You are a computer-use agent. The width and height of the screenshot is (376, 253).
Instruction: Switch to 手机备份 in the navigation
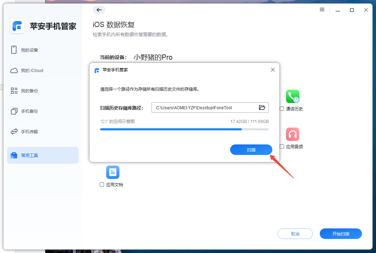point(30,111)
